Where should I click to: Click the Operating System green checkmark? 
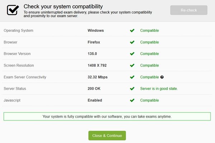pos(132,31)
